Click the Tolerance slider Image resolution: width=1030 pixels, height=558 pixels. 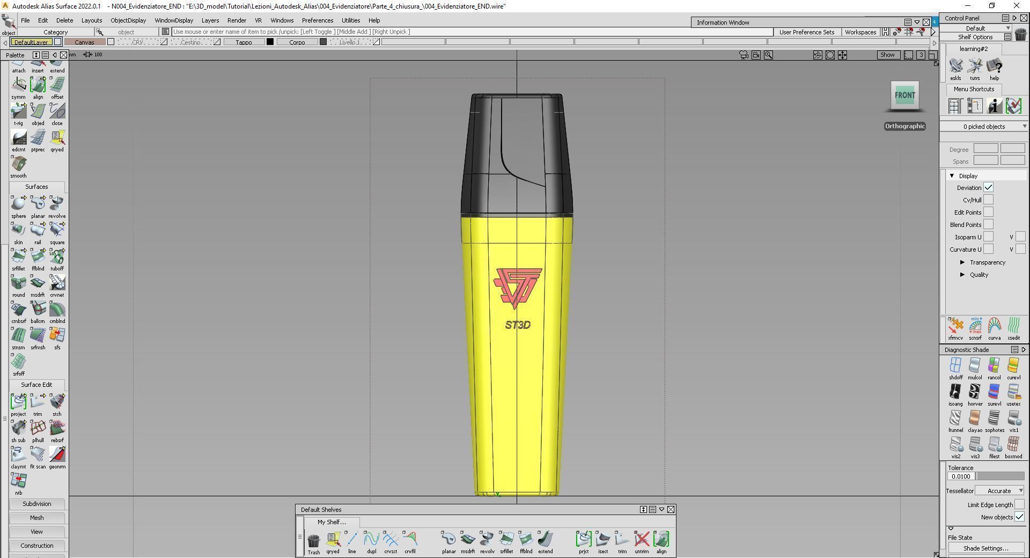(x=1000, y=476)
